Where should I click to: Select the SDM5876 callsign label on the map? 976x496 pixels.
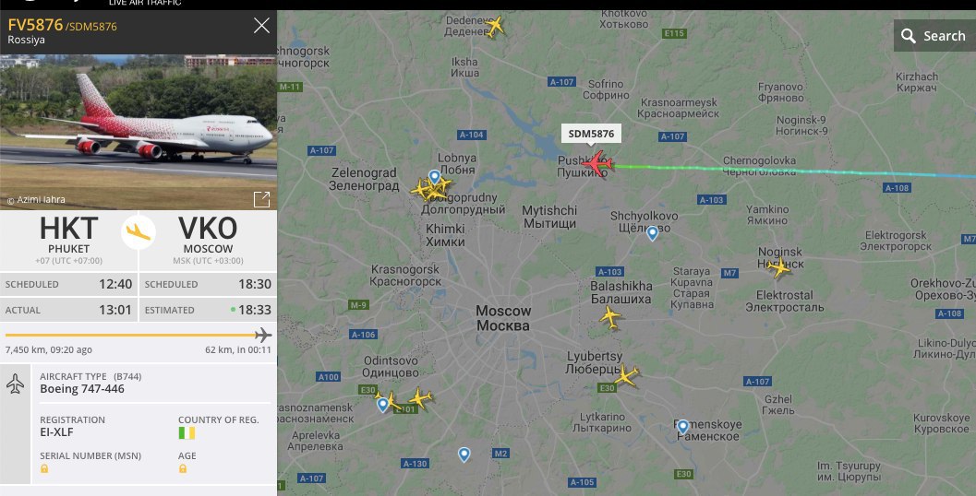click(x=591, y=134)
